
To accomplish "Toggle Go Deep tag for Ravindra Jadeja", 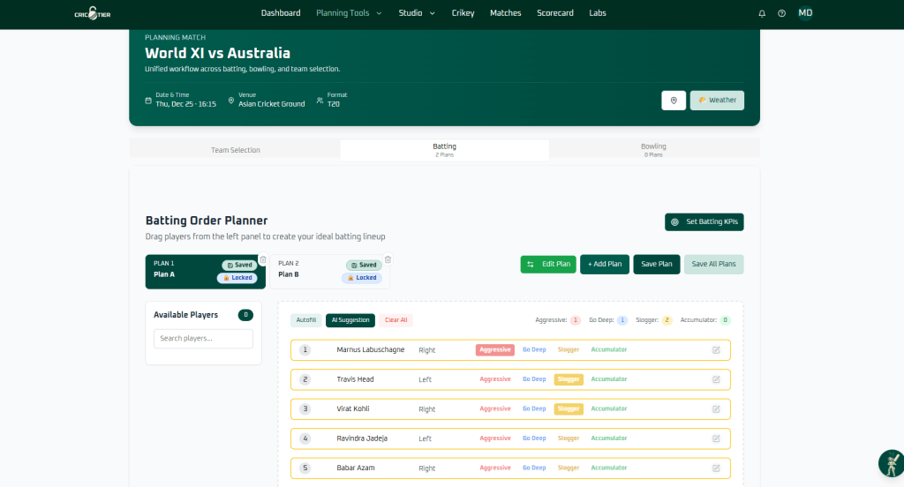I will click(x=534, y=438).
